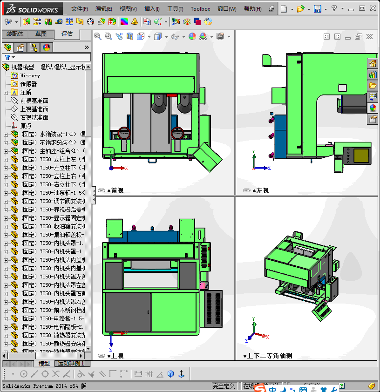Click the SolidWorks Resources home icon
Screen dimensions: 380x392
tap(373, 64)
